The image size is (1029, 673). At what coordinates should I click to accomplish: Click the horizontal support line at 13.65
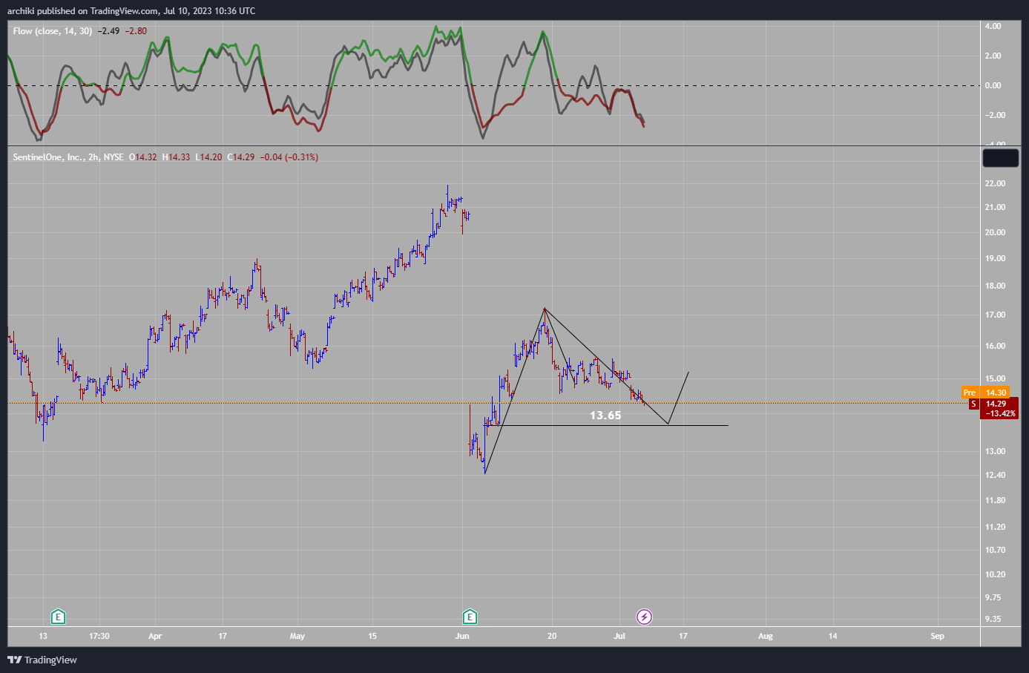(606, 425)
